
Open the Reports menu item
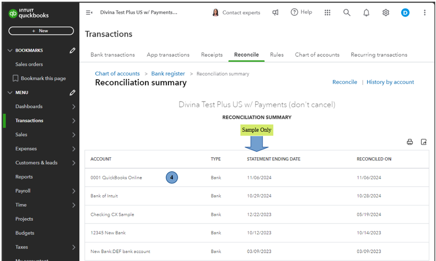pyautogui.click(x=24, y=177)
